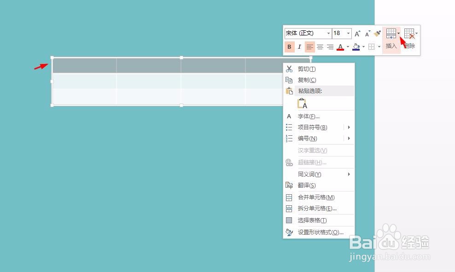This screenshot has width=455, height=272.
Task: Click the table's top-left resize handle
Action: (52, 58)
